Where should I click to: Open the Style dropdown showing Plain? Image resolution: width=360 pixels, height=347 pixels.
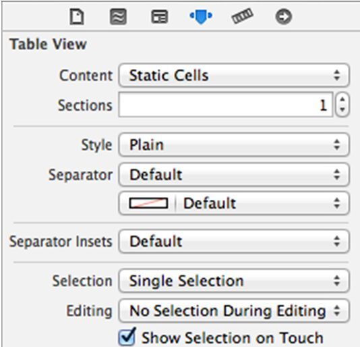(234, 145)
